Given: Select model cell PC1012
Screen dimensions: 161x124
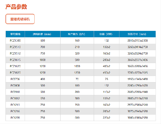Looking at the screenshot, I should (15, 99).
